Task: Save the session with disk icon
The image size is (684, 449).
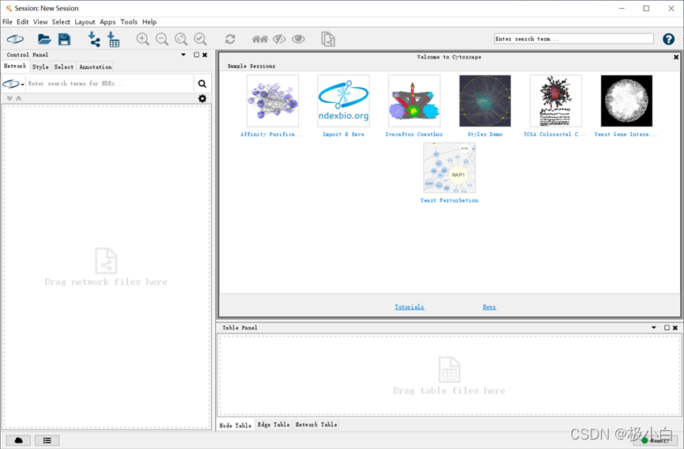Action: click(x=64, y=40)
